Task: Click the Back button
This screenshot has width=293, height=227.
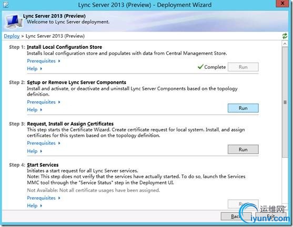Action: click(x=236, y=217)
